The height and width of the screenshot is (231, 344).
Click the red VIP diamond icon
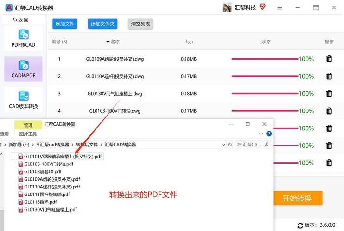(x=262, y=7)
